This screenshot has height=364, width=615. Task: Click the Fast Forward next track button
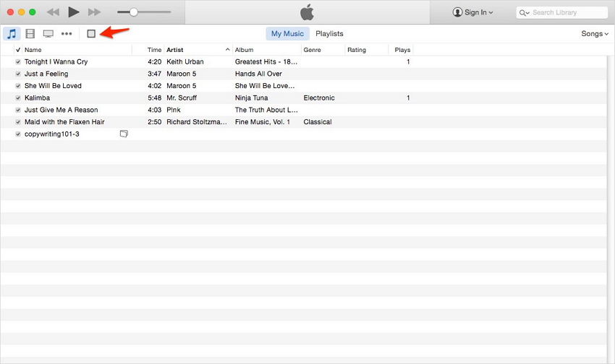[x=94, y=12]
